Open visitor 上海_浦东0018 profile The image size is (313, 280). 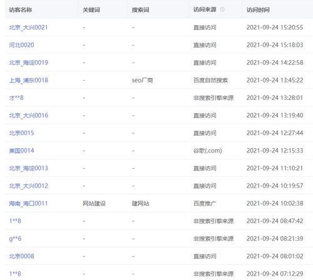pyautogui.click(x=28, y=80)
